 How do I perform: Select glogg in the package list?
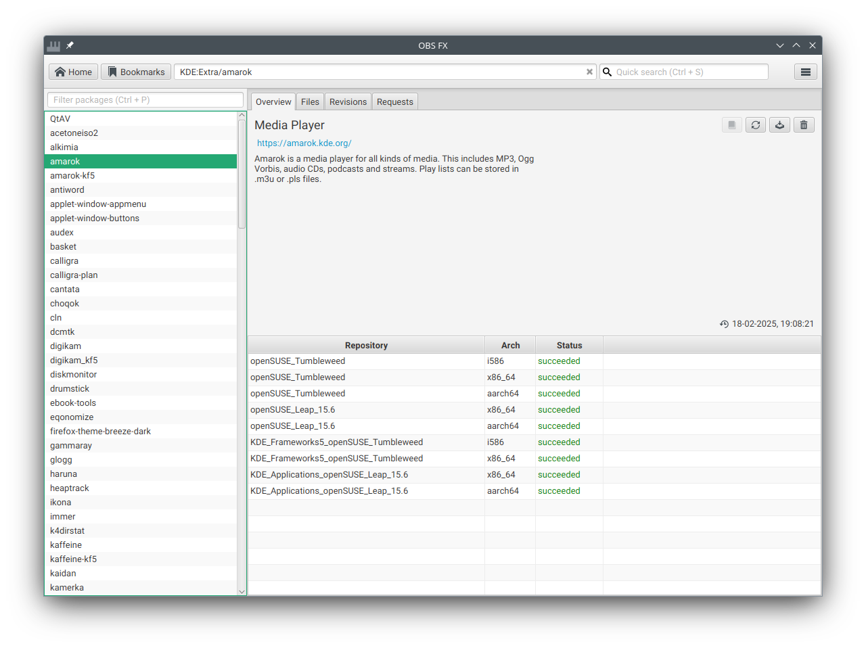point(141,460)
